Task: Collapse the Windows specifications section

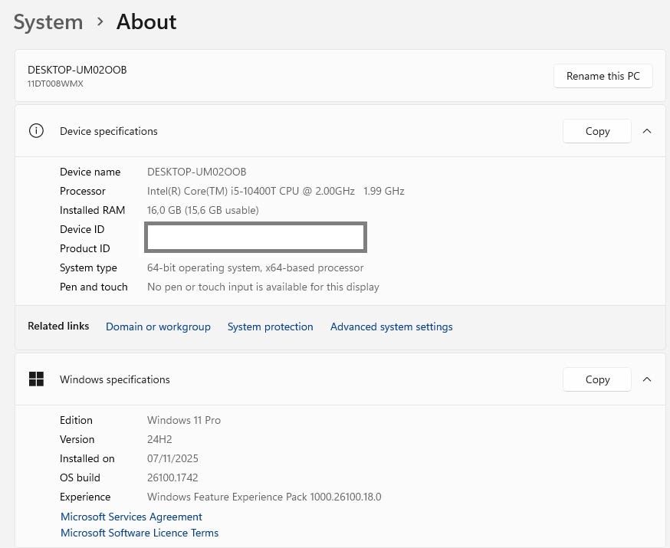Action: (647, 379)
